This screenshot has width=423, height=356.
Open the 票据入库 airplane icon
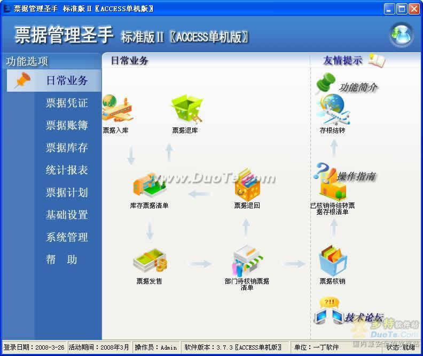pyautogui.click(x=117, y=109)
